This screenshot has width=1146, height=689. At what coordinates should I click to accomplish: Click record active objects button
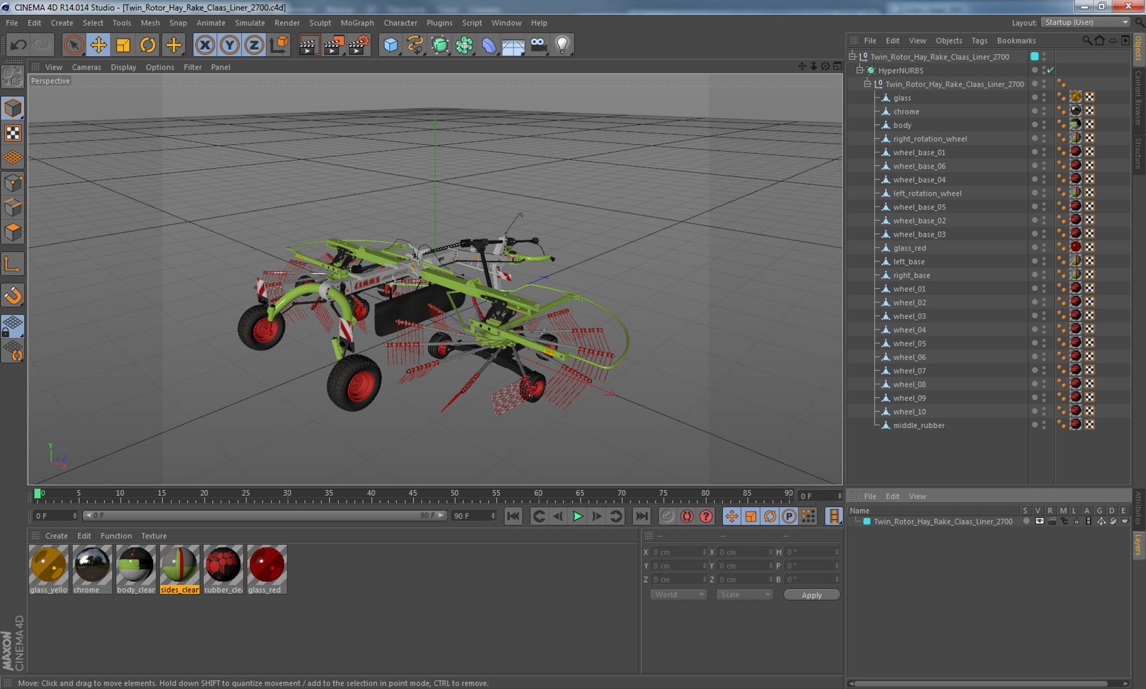667,516
